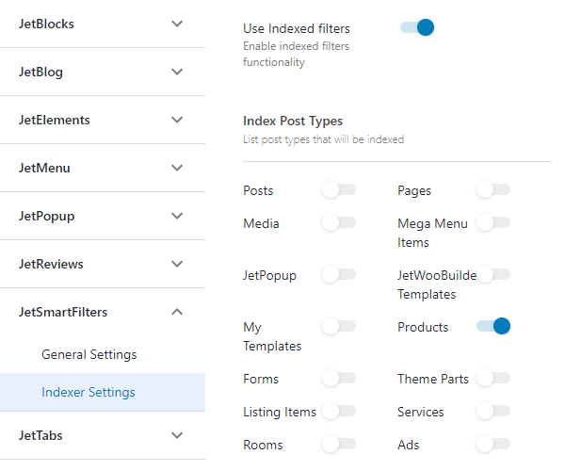The image size is (565, 471).
Task: Click the JetTabs sidebar label
Action: [x=40, y=435]
